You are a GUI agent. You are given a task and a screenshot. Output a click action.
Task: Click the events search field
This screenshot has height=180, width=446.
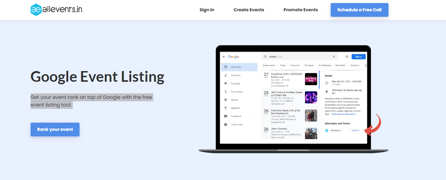[x=299, y=57]
